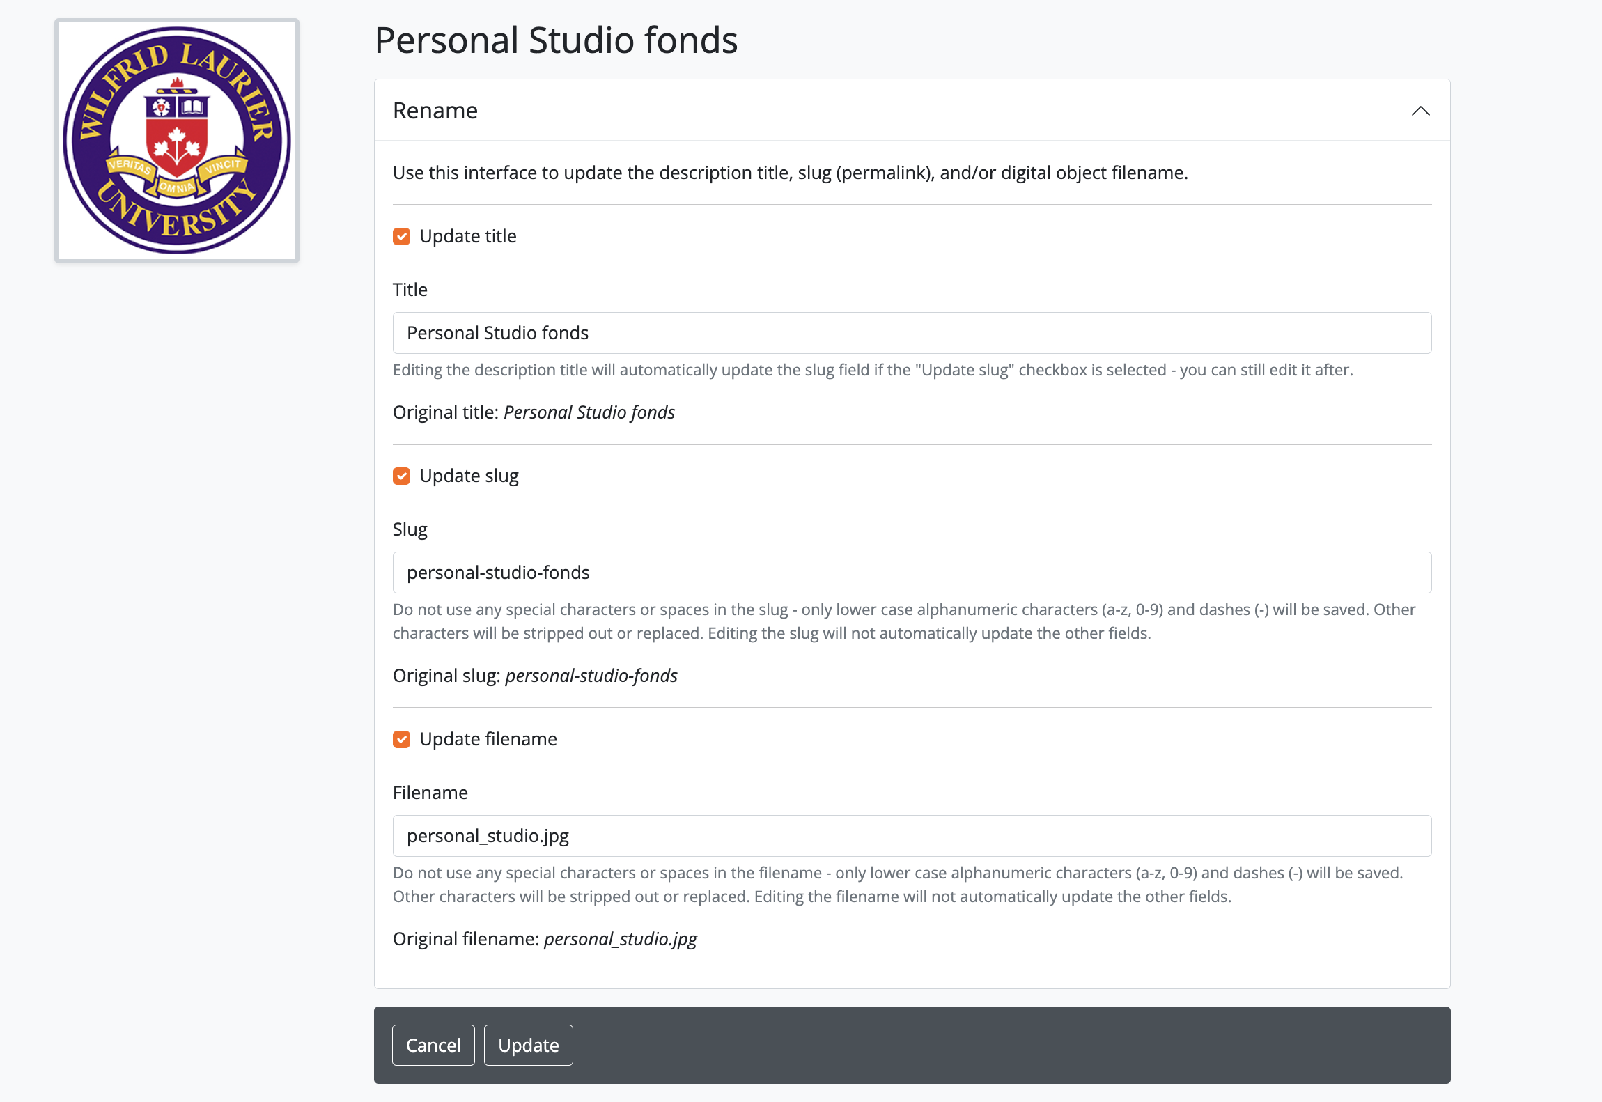Screen dimensions: 1602x1102
Task: Click the italic original slug text
Action: point(591,676)
